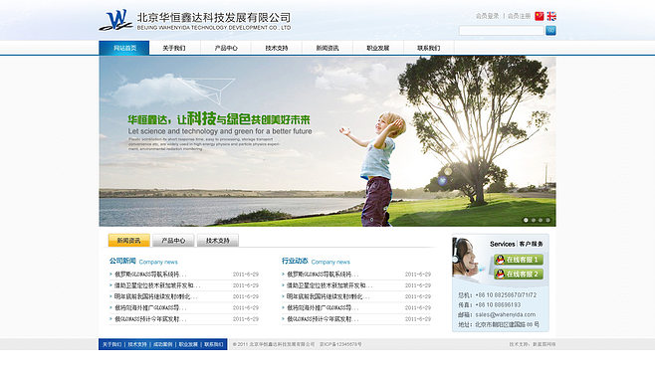Image resolution: width=655 pixels, height=373 pixels.
Task: Switch language with the Chinese flag icon
Action: tap(540, 16)
